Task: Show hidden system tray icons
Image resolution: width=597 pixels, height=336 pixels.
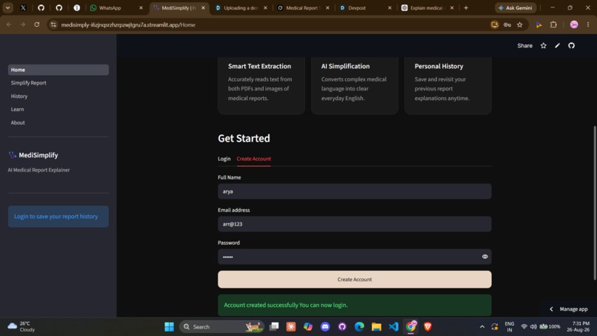Action: pos(482,326)
